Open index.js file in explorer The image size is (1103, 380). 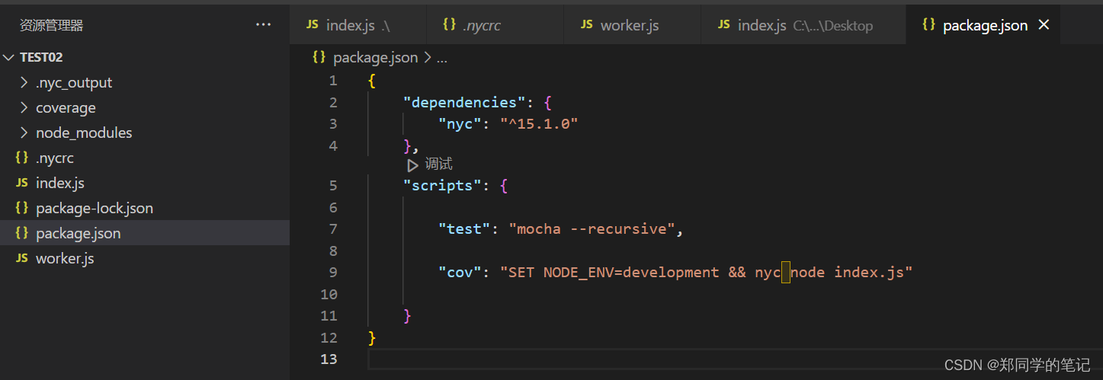coord(145,183)
